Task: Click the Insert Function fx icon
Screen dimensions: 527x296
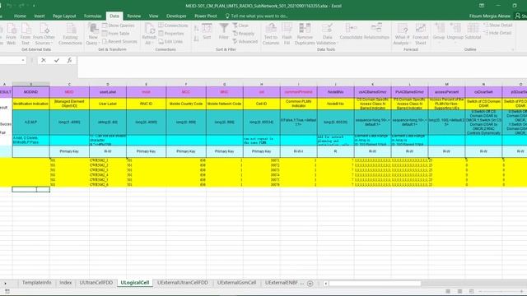Action: 69,60
